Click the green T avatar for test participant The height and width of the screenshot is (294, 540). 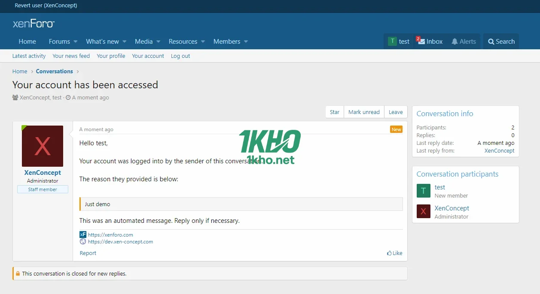tap(423, 191)
